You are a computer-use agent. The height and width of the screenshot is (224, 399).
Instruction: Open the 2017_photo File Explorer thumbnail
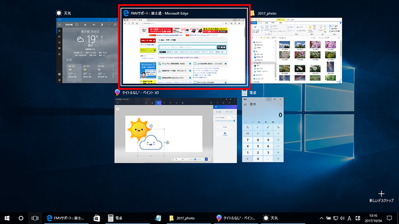click(296, 50)
